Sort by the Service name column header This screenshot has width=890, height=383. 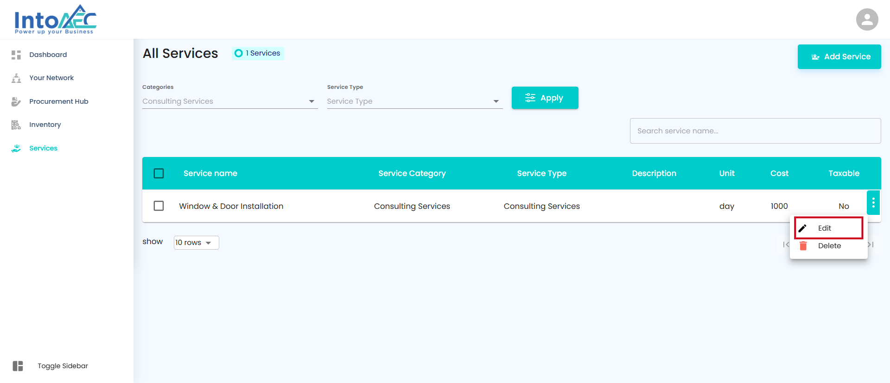pos(210,173)
